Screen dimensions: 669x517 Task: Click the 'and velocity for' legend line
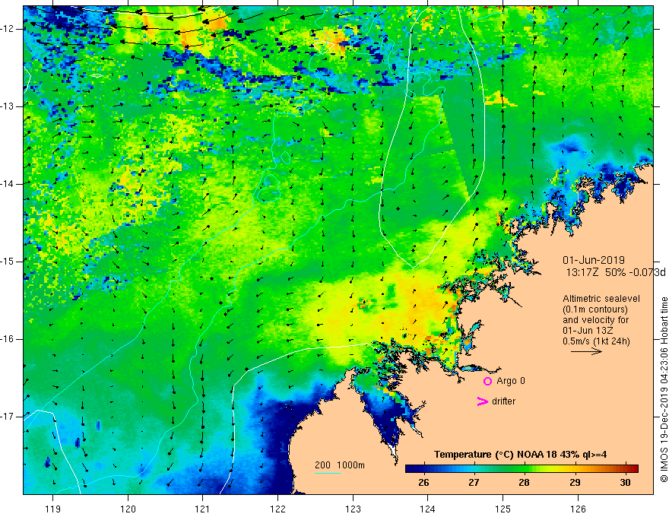point(595,320)
